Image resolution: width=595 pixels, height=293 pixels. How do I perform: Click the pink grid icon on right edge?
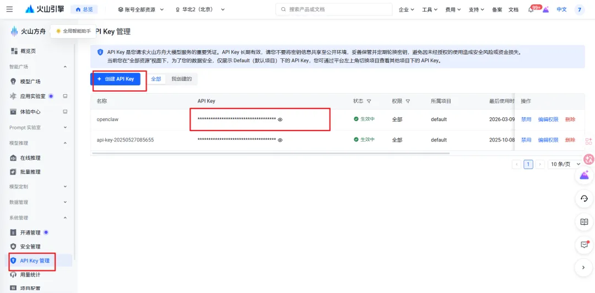click(588, 142)
